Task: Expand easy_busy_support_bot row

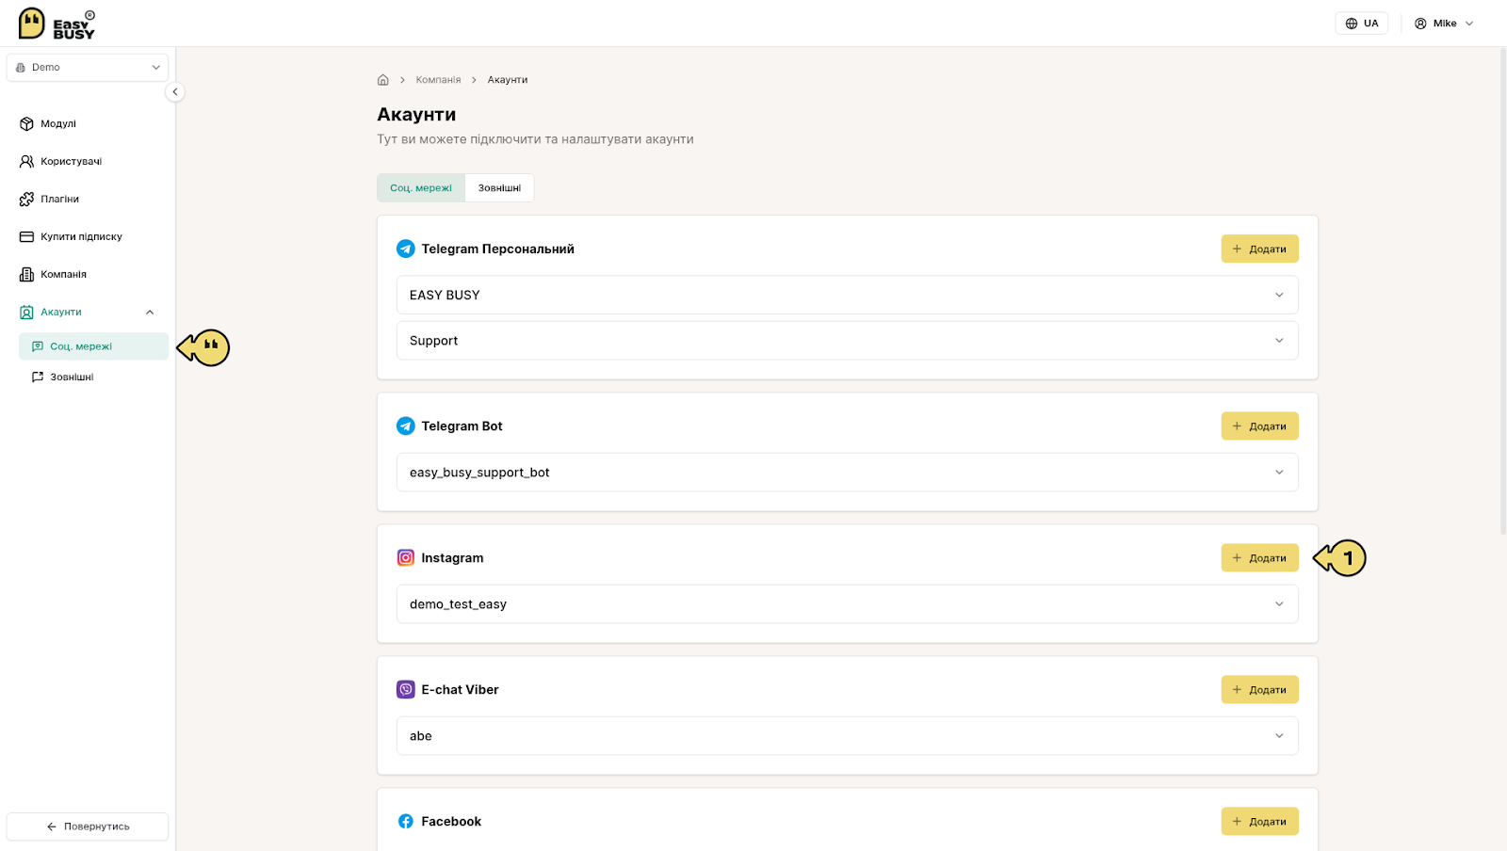Action: pos(847,473)
